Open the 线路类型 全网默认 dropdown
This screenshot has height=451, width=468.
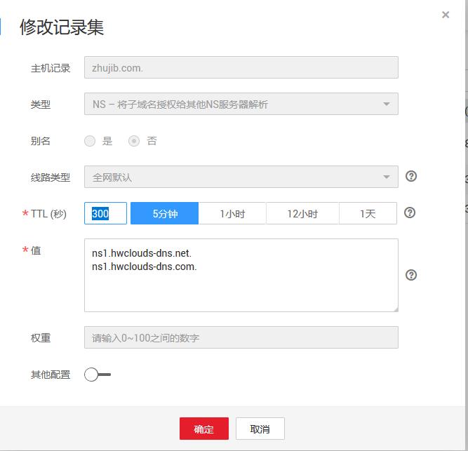241,177
